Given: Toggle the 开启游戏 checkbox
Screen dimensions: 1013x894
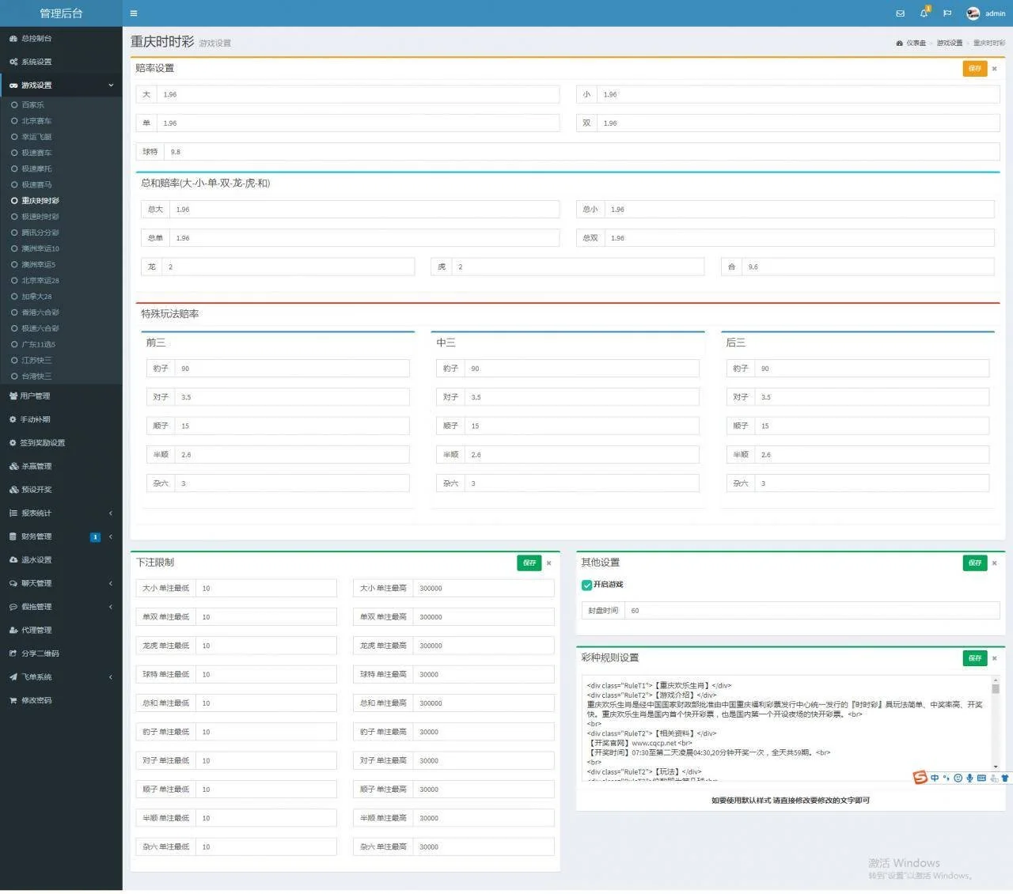Looking at the screenshot, I should coord(586,585).
